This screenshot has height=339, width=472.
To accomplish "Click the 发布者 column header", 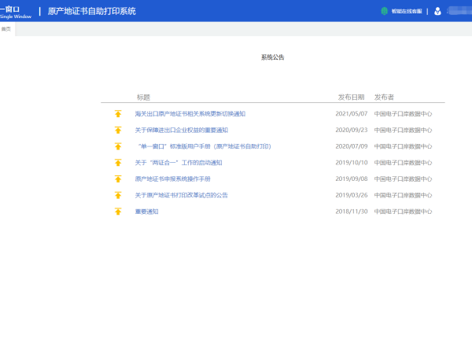I will click(384, 97).
